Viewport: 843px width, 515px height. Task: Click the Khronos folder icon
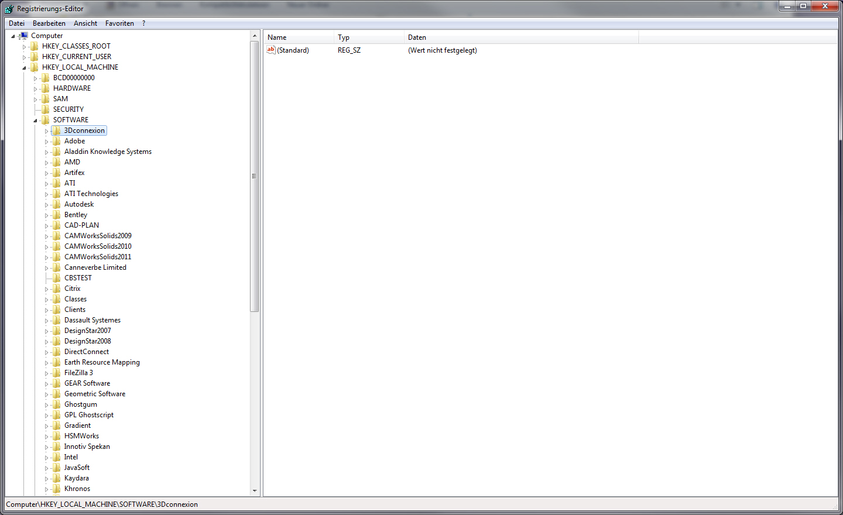pyautogui.click(x=57, y=489)
